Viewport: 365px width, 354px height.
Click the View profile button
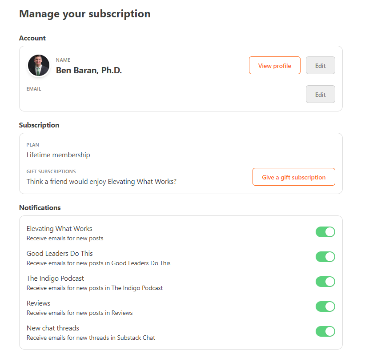point(274,65)
